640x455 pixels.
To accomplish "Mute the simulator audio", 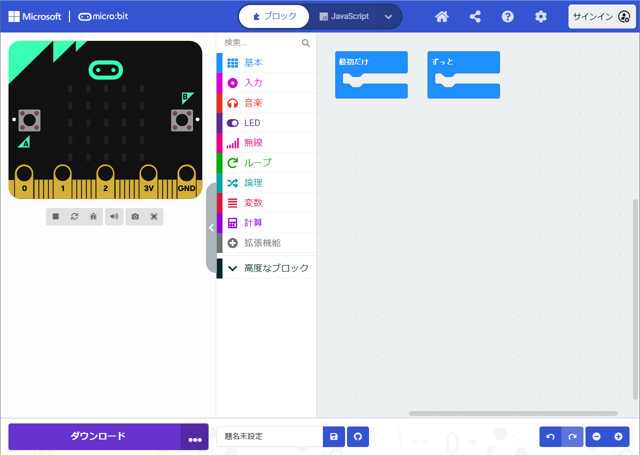I will point(114,216).
